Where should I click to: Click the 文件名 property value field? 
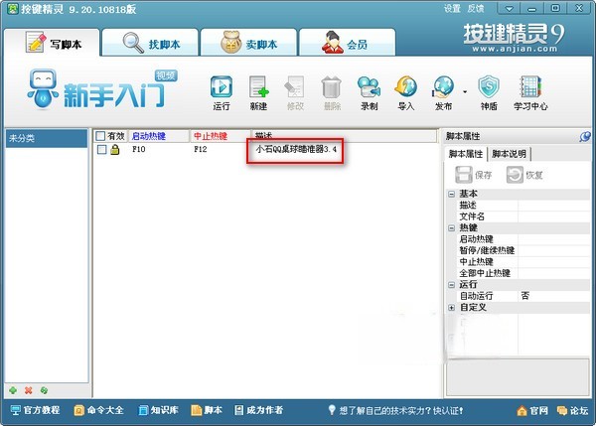point(554,216)
